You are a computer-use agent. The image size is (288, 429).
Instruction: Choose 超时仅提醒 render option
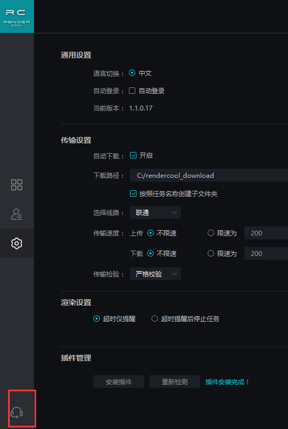coord(97,319)
